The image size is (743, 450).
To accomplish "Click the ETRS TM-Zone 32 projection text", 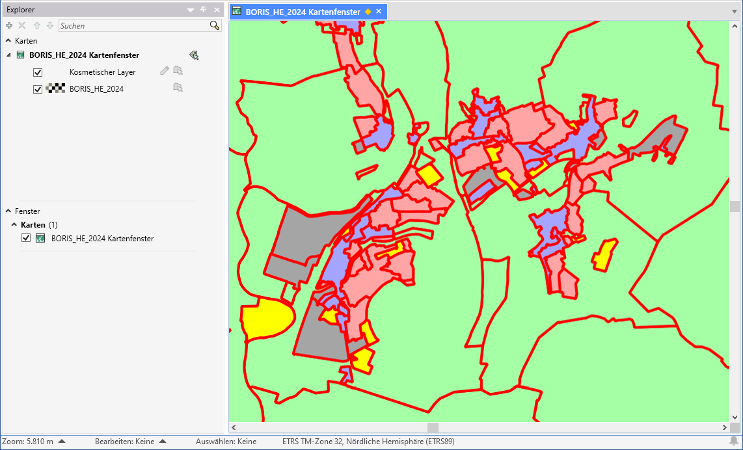I will tap(368, 442).
